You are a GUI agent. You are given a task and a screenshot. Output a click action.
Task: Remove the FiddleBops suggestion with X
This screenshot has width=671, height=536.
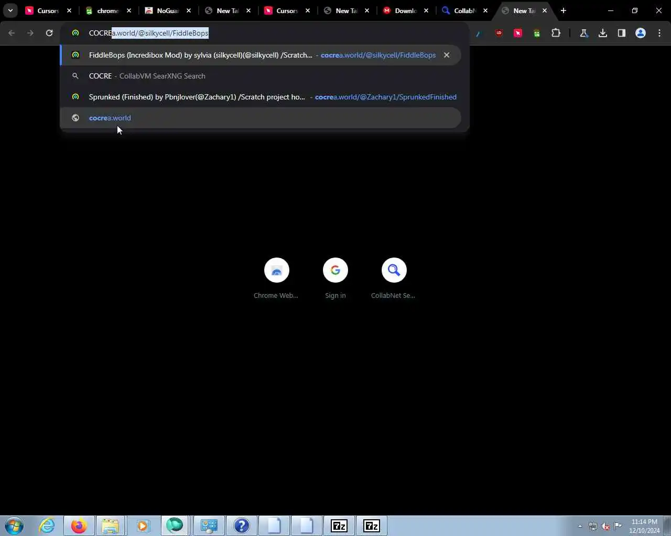[x=447, y=55]
